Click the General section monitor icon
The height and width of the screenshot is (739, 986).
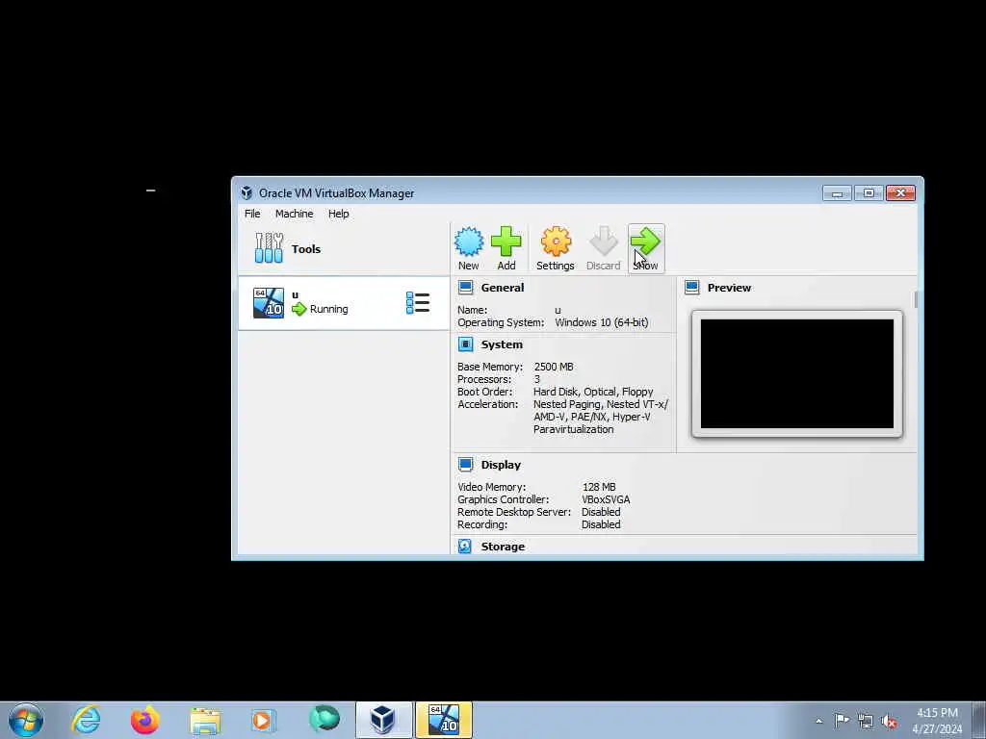(x=465, y=288)
